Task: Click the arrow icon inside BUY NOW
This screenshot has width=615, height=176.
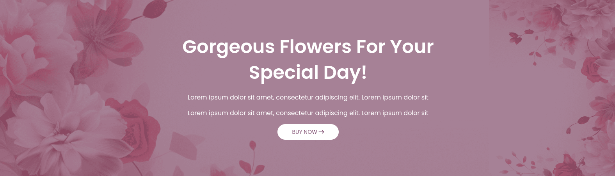Action: (x=322, y=132)
